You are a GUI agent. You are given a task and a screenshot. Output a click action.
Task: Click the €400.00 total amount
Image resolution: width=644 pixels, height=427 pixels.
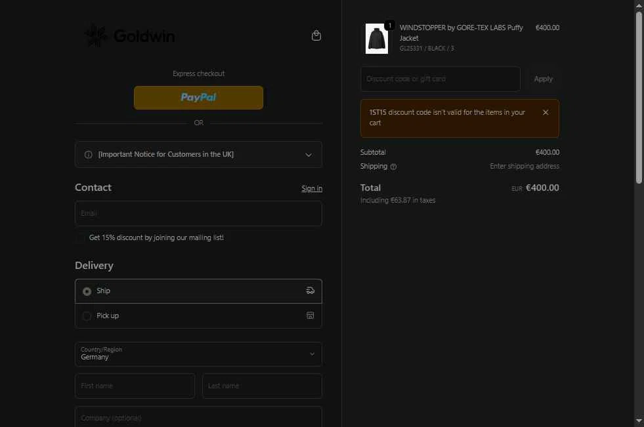click(x=542, y=188)
